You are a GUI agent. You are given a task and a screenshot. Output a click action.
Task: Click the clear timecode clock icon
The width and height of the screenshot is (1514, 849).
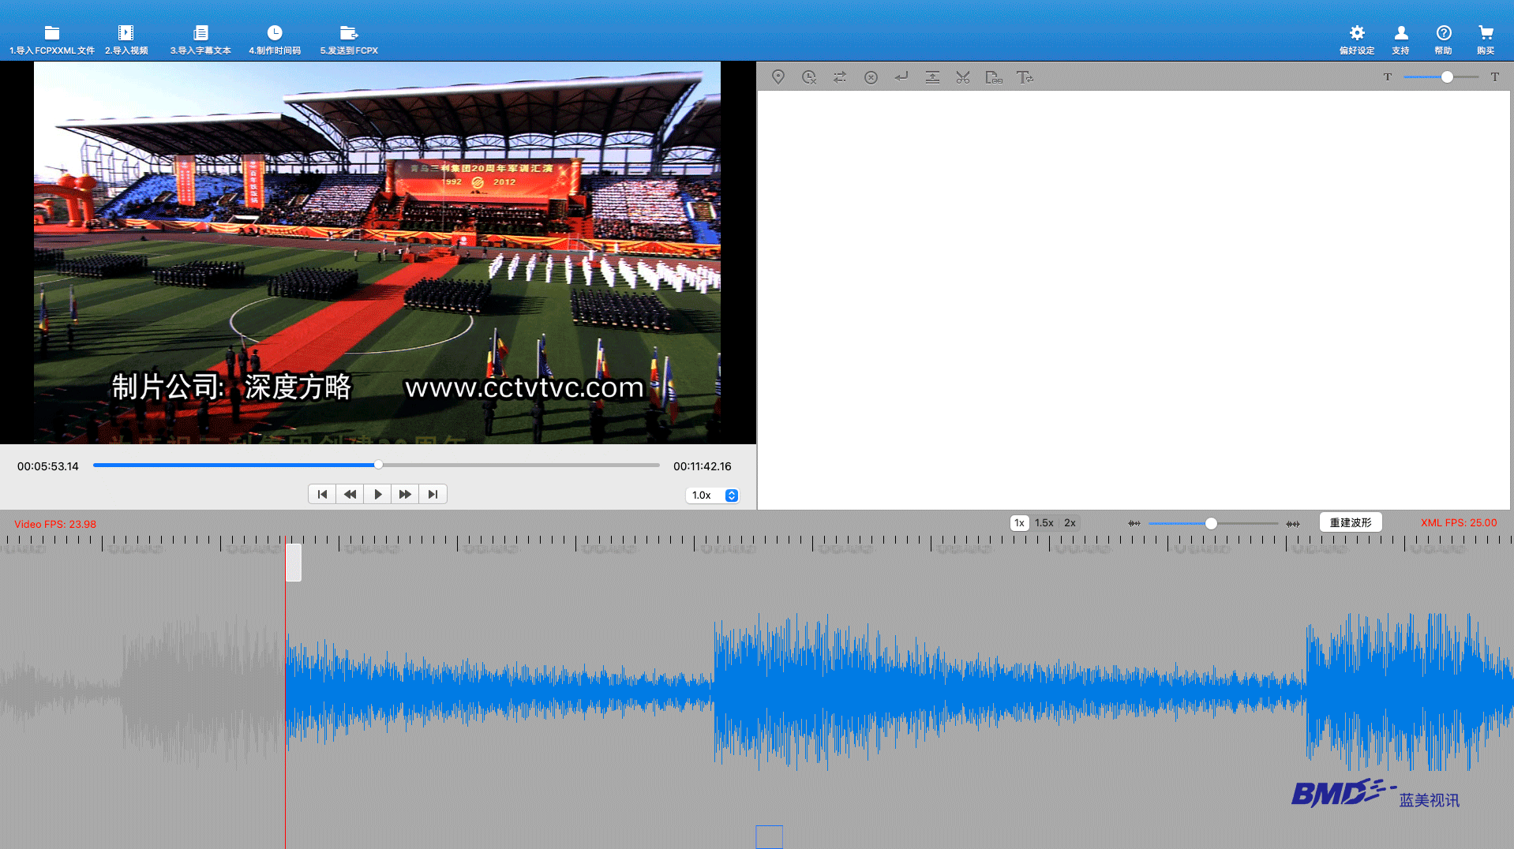pos(808,77)
